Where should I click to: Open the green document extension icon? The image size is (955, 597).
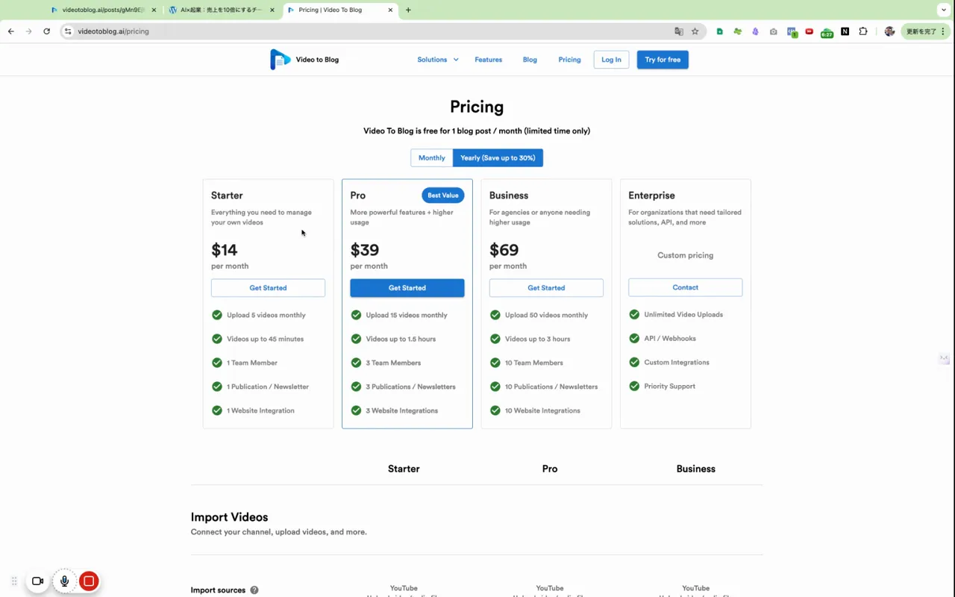[x=719, y=31]
